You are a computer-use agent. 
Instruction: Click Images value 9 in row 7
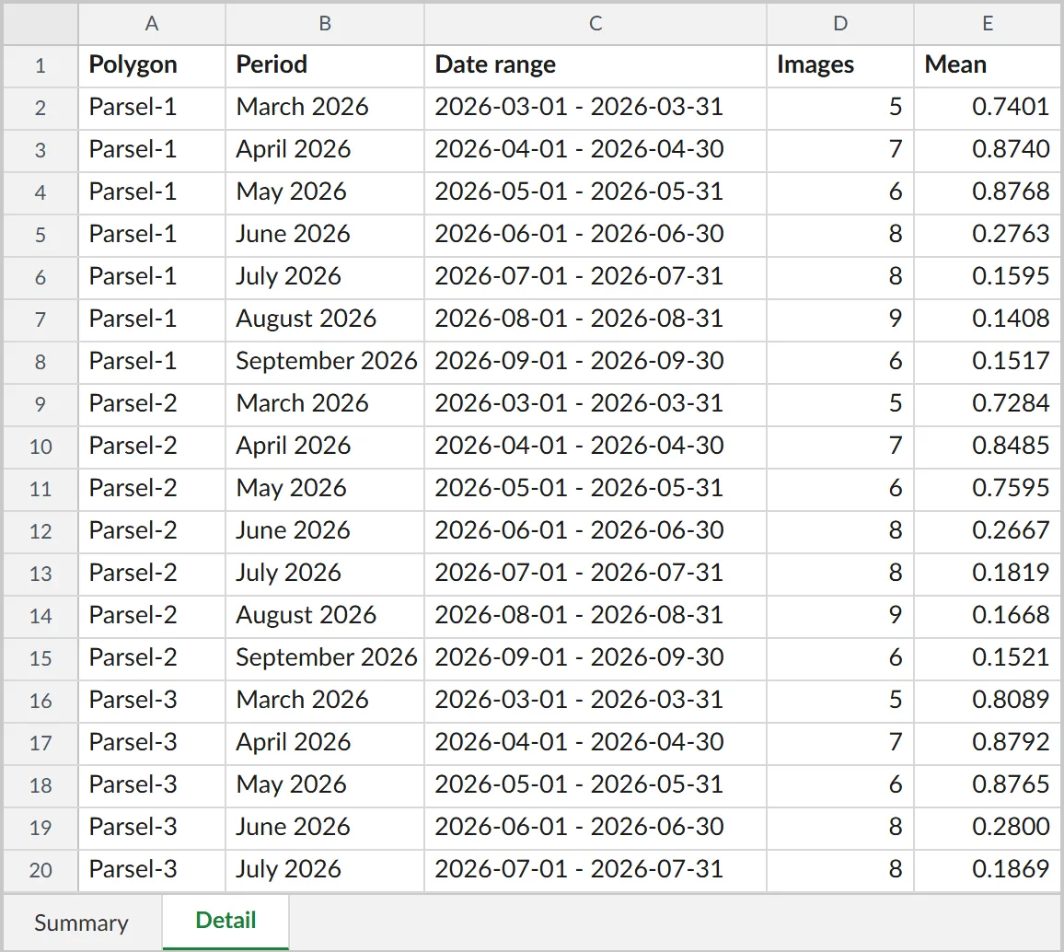coord(840,319)
